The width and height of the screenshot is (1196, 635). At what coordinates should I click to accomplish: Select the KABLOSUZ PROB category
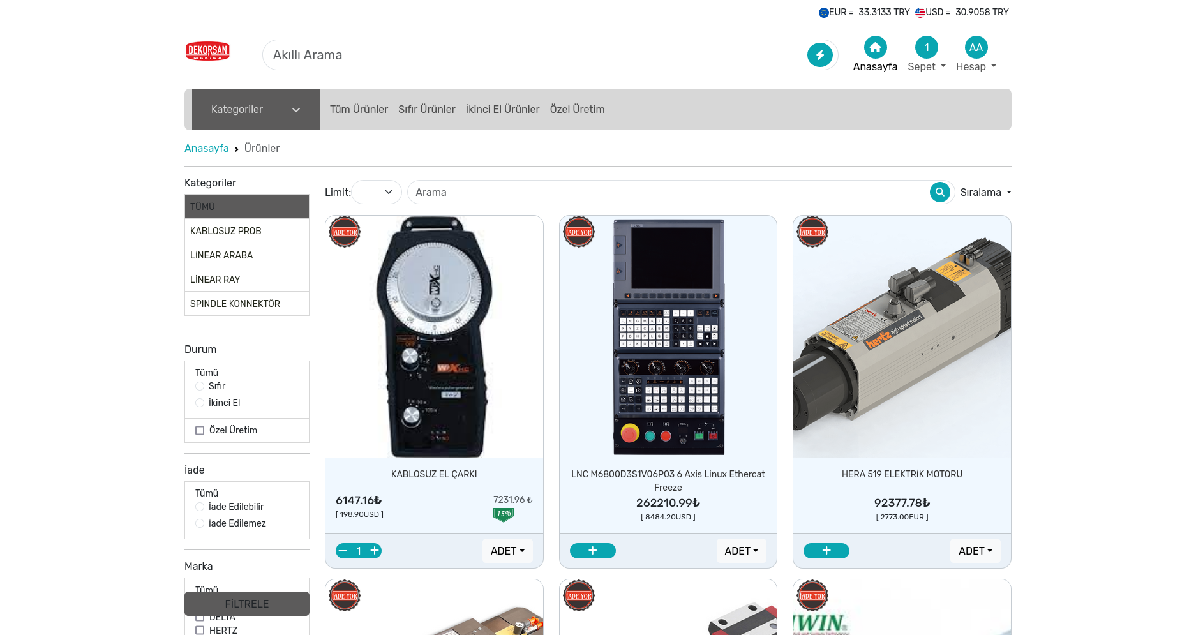[247, 231]
